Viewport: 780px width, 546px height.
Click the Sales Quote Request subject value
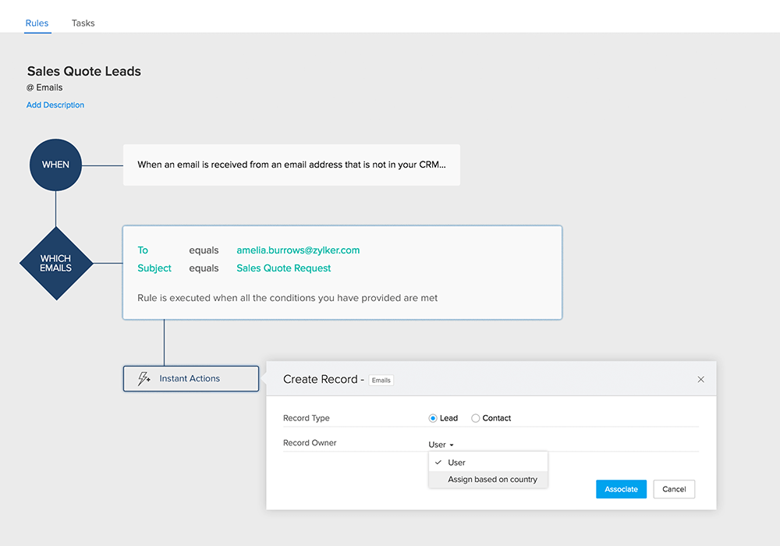pyautogui.click(x=283, y=268)
